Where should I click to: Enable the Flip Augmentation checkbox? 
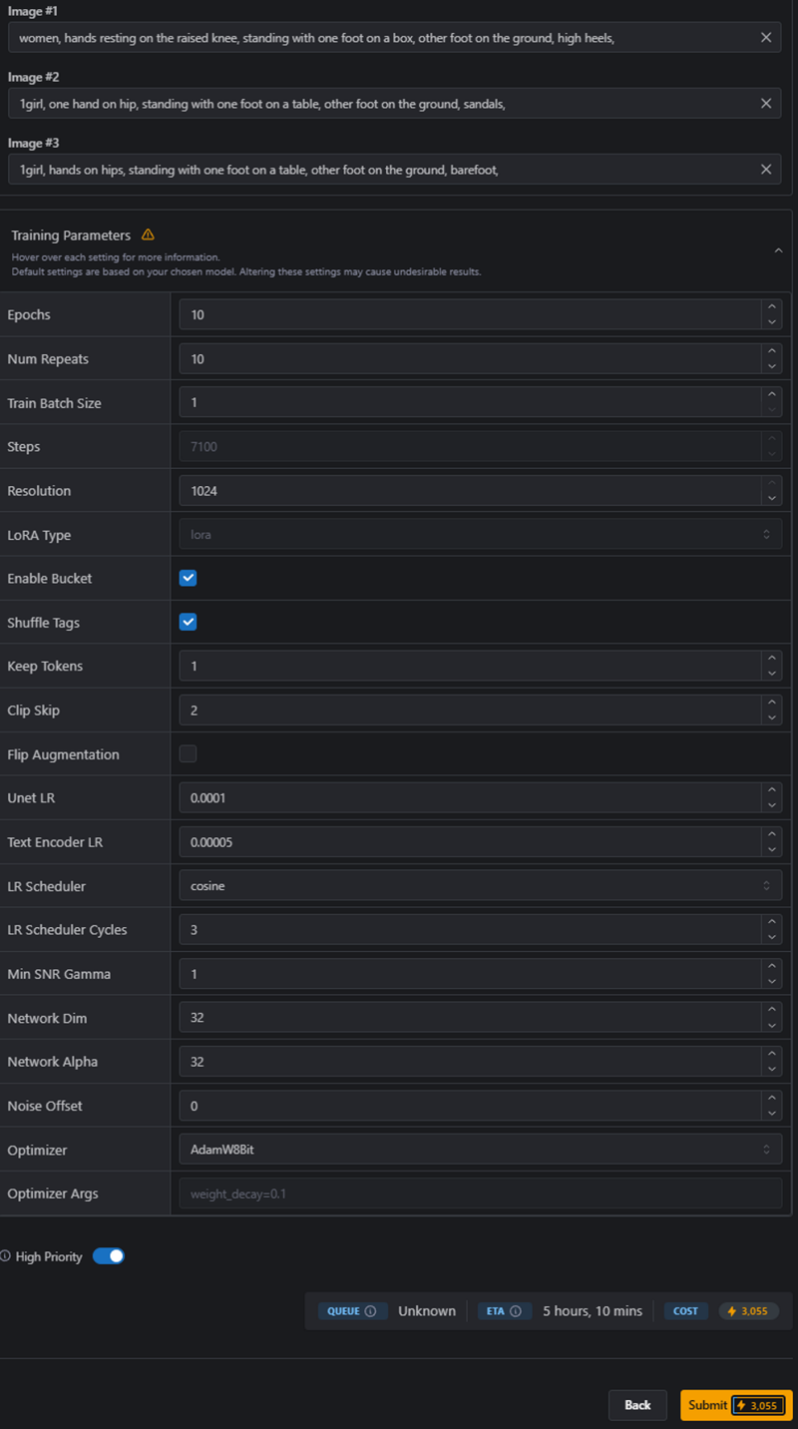coord(188,754)
